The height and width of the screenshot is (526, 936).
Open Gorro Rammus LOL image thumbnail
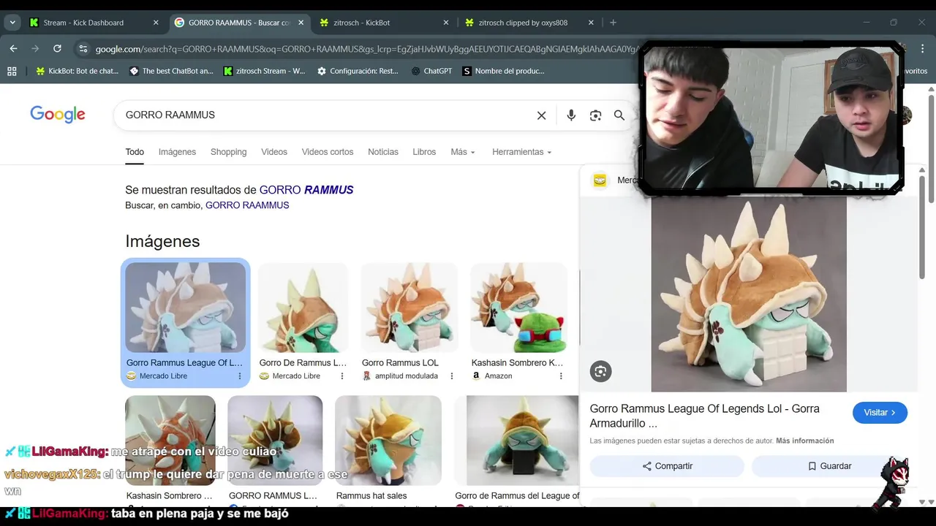point(409,308)
